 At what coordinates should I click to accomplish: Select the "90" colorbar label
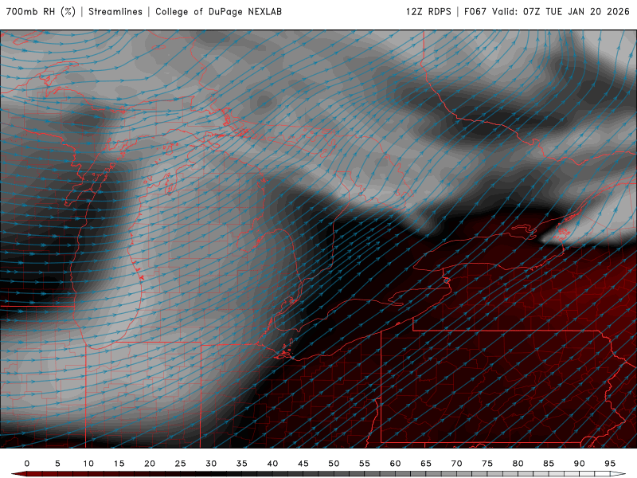tap(580, 464)
